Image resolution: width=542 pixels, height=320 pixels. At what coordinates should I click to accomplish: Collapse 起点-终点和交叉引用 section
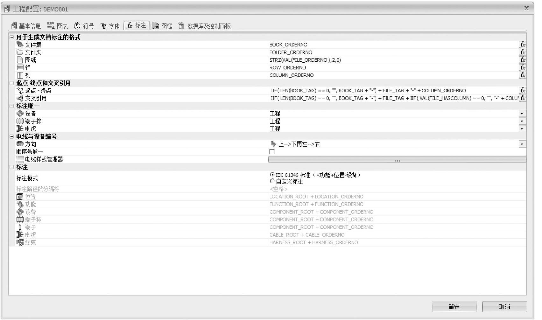(x=12, y=83)
